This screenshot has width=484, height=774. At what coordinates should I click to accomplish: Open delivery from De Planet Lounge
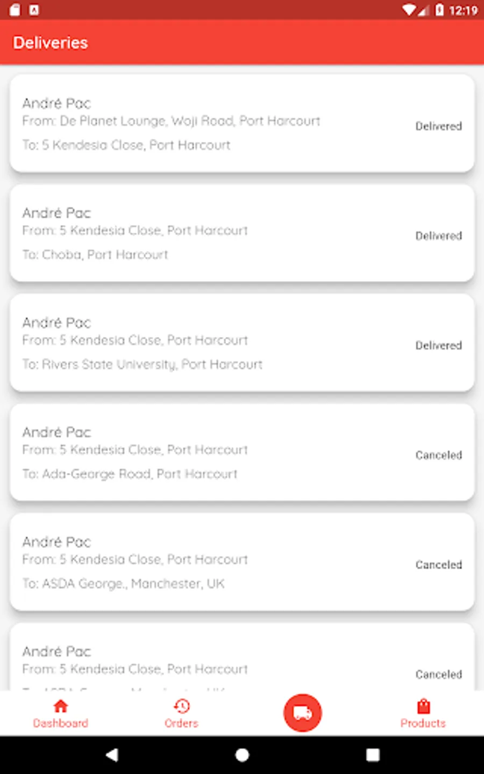click(x=215, y=124)
